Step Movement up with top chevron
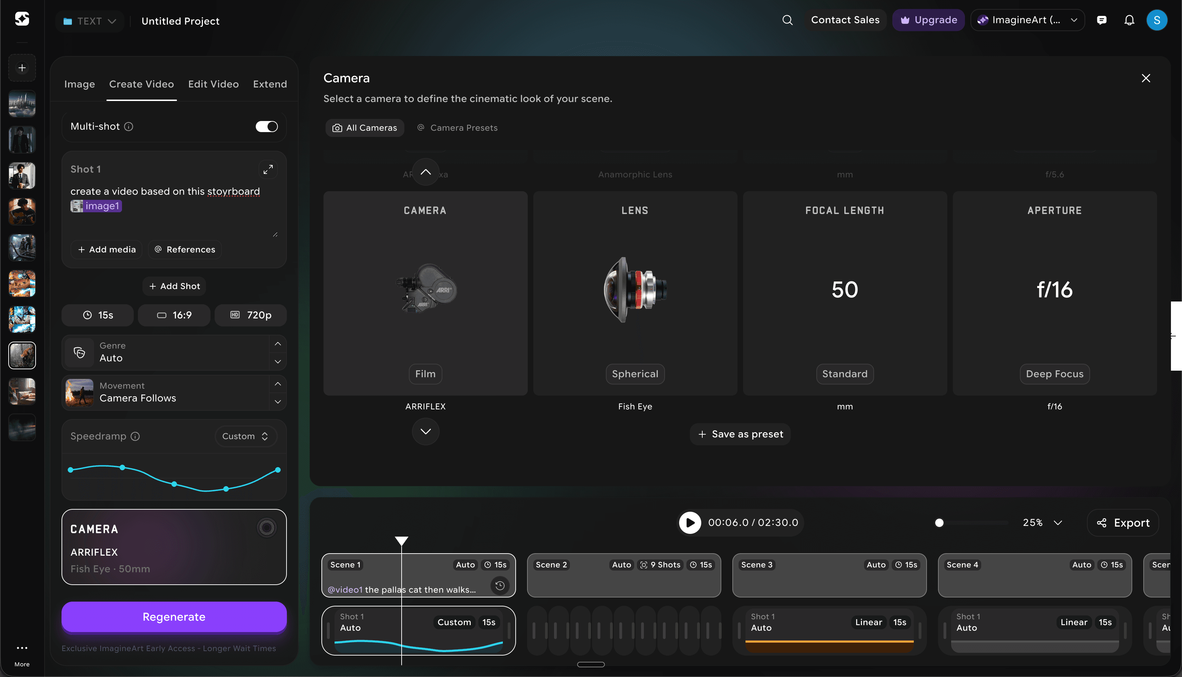The height and width of the screenshot is (677, 1182). click(x=278, y=384)
